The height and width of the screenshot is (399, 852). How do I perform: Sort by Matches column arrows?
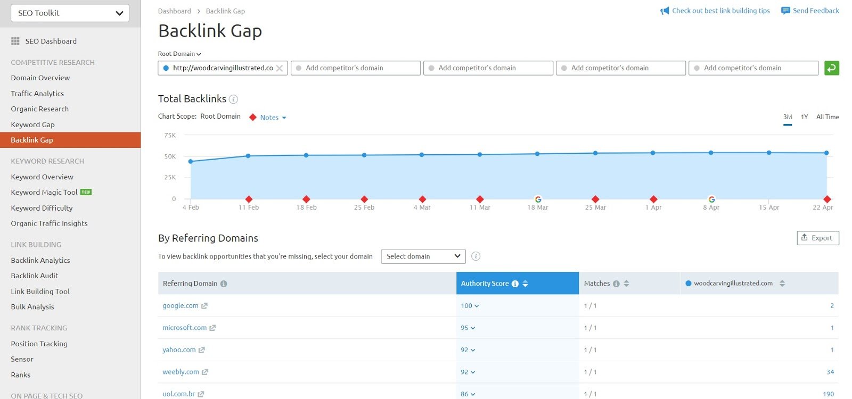626,284
